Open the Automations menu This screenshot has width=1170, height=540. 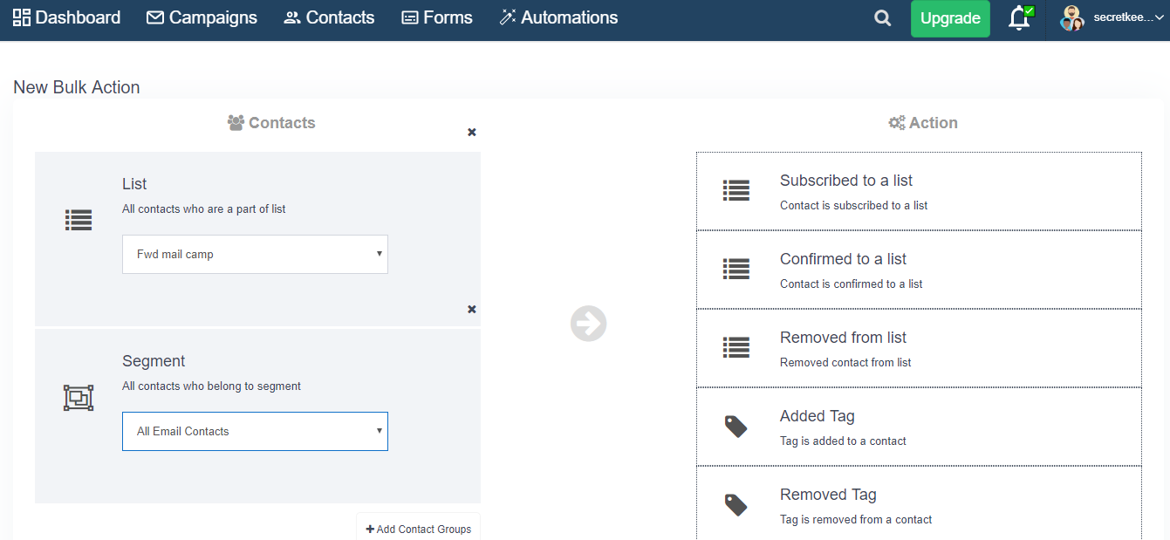[558, 17]
